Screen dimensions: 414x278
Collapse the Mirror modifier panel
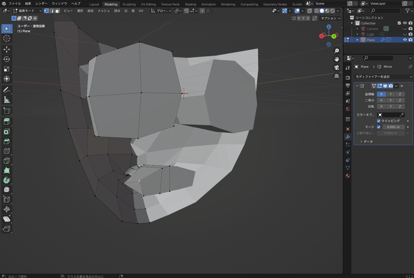coord(357,86)
